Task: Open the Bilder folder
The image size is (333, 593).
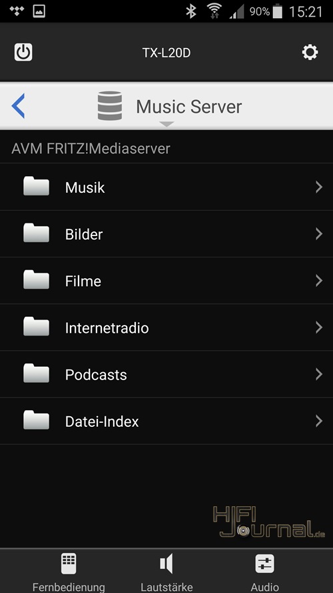Action: click(x=166, y=234)
